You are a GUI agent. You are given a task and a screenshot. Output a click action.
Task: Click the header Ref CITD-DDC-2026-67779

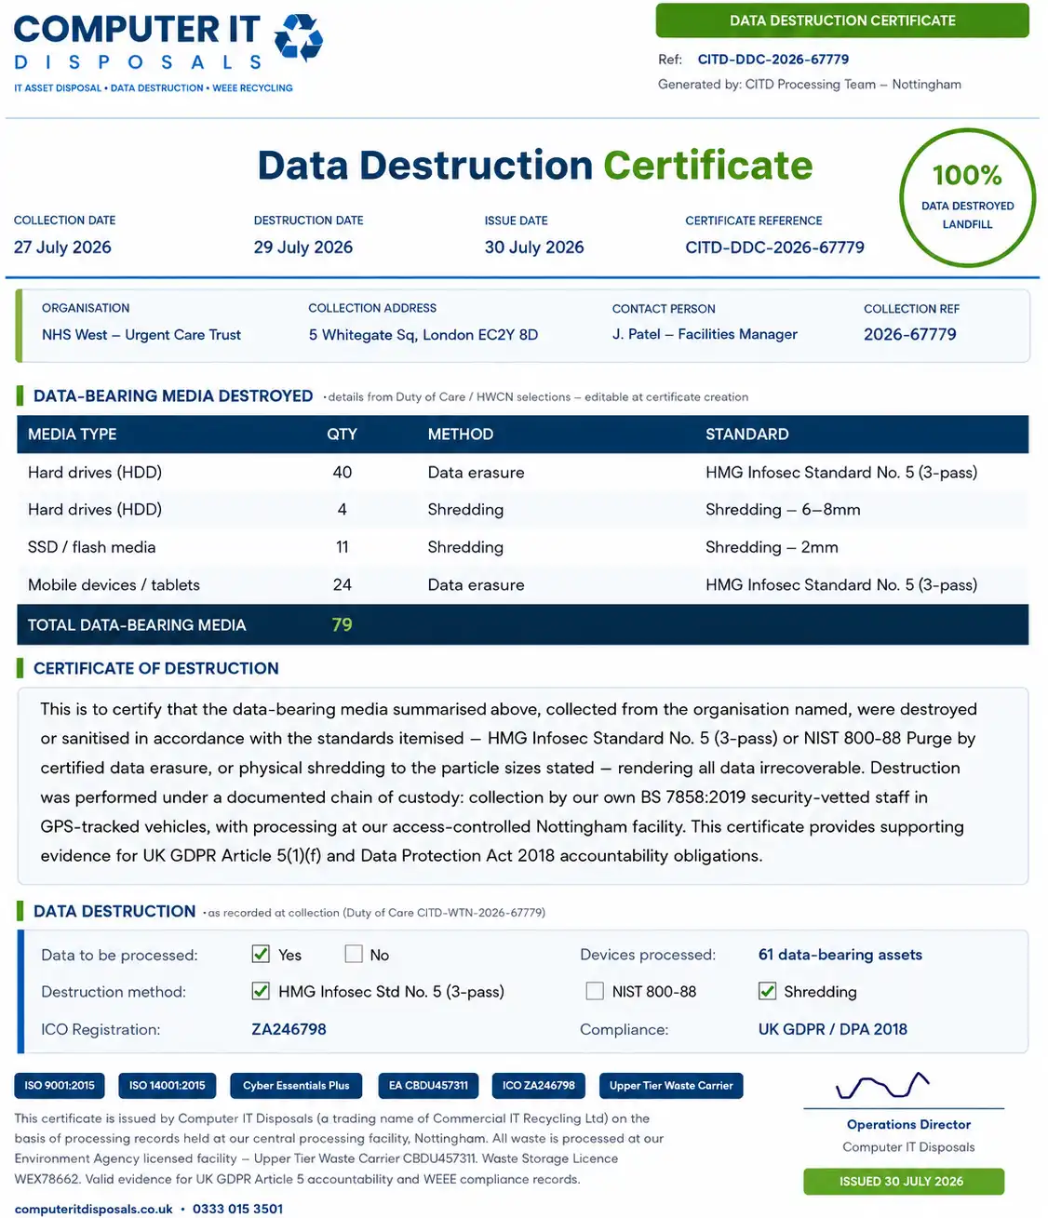pyautogui.click(x=773, y=59)
